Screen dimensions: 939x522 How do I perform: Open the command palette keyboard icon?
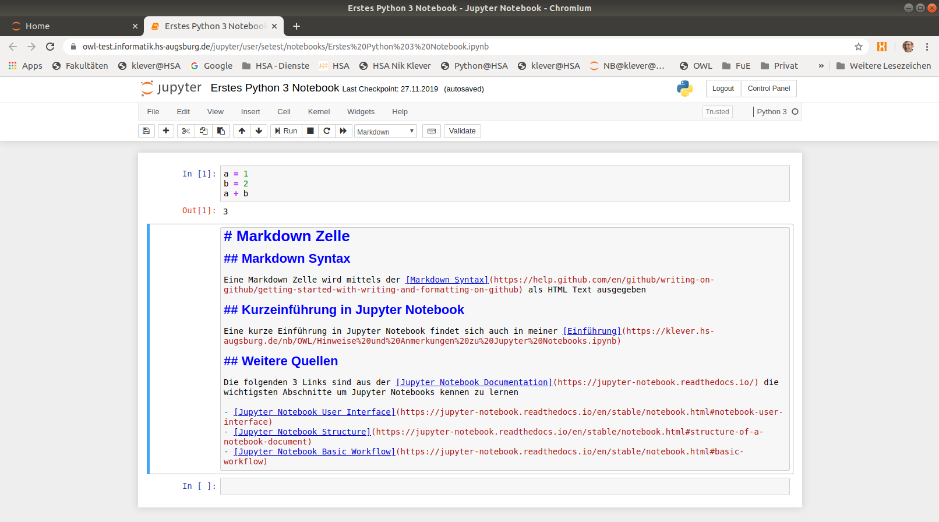tap(432, 131)
